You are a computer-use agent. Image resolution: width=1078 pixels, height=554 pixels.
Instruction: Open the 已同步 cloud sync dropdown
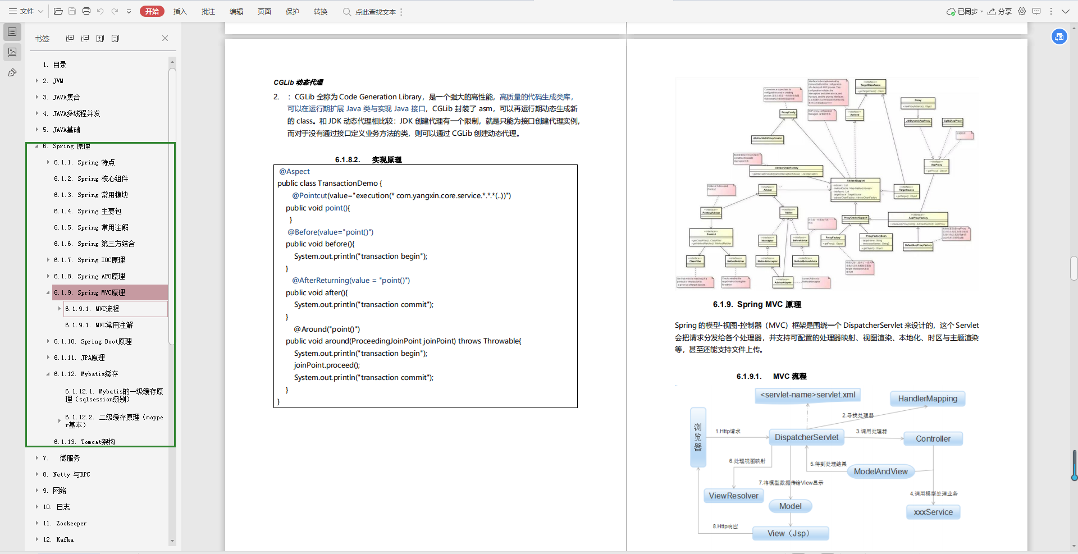click(965, 11)
